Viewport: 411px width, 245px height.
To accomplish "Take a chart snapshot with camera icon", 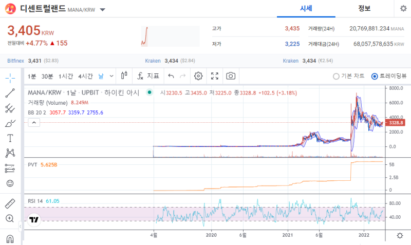I will pyautogui.click(x=231, y=76).
